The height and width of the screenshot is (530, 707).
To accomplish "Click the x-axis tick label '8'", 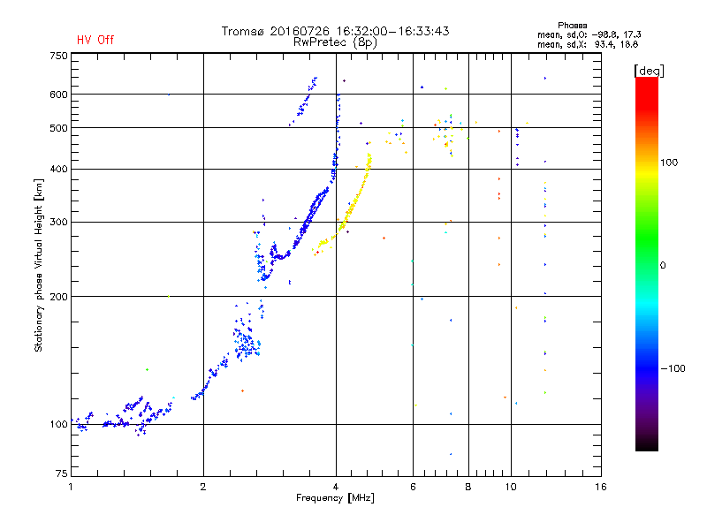I will pyautogui.click(x=468, y=487).
